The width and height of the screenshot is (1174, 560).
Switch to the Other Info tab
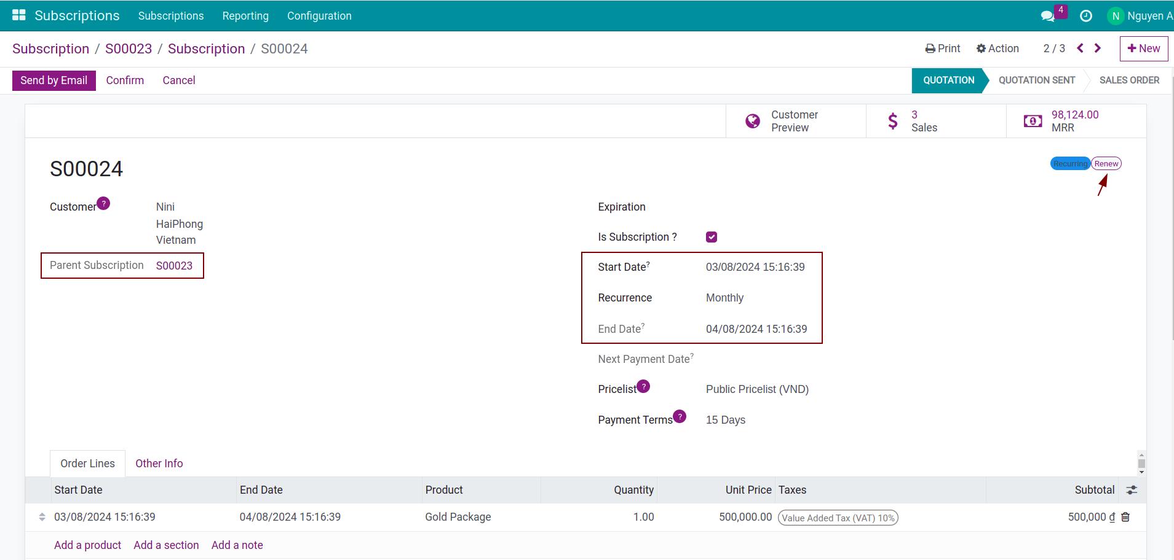[x=159, y=464]
